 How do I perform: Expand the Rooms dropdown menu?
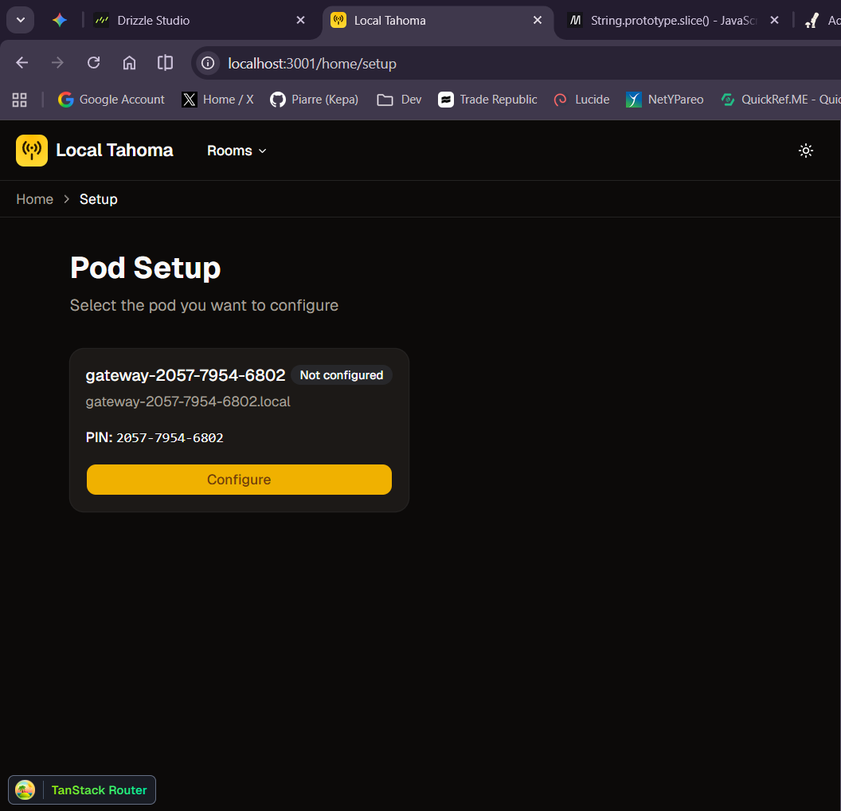coord(237,151)
